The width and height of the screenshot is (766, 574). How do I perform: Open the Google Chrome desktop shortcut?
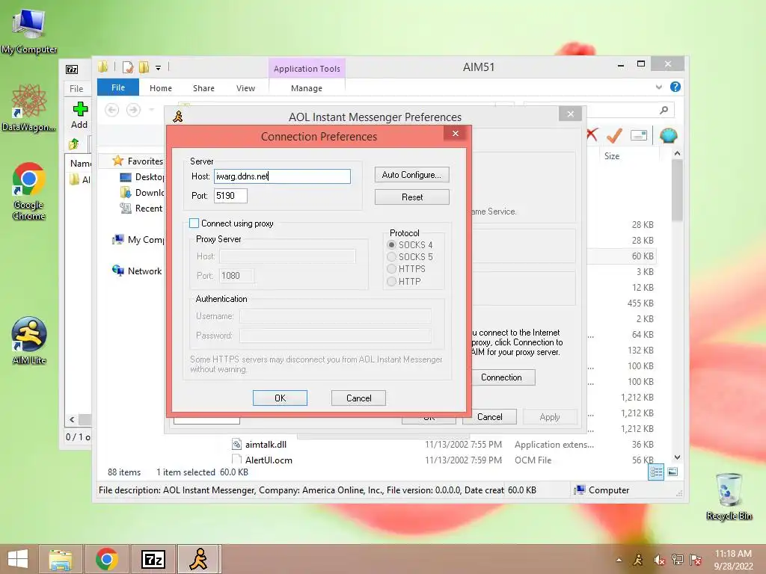(x=29, y=191)
